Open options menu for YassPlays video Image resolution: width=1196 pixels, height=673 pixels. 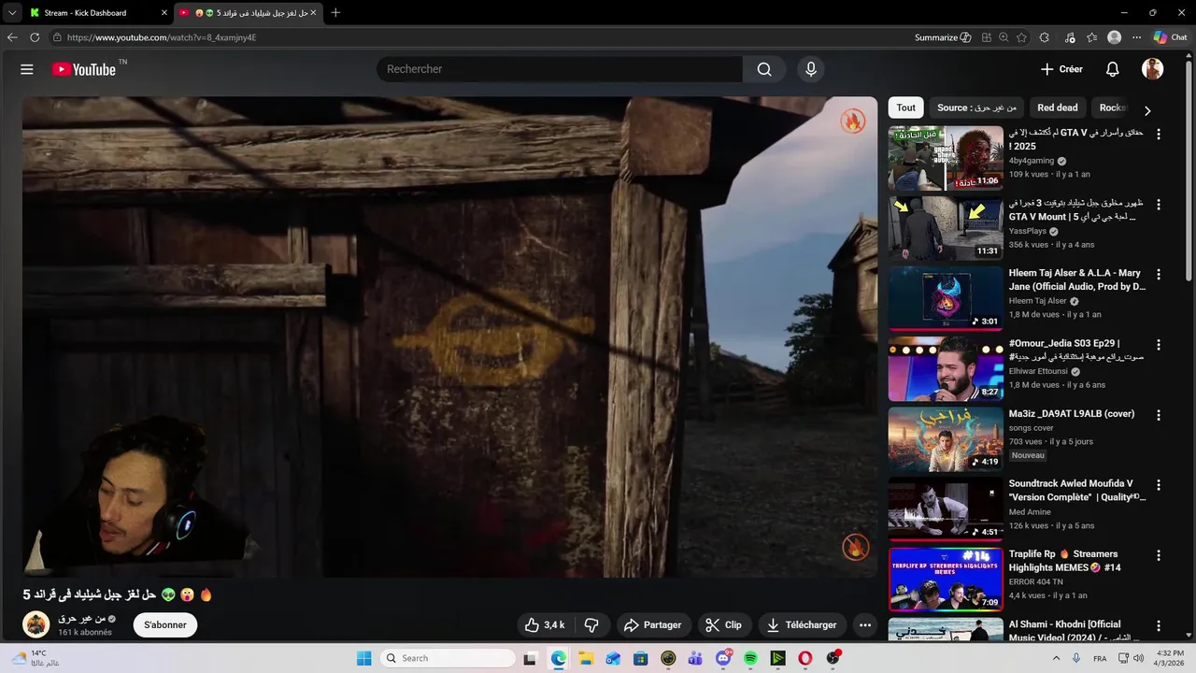click(1159, 205)
